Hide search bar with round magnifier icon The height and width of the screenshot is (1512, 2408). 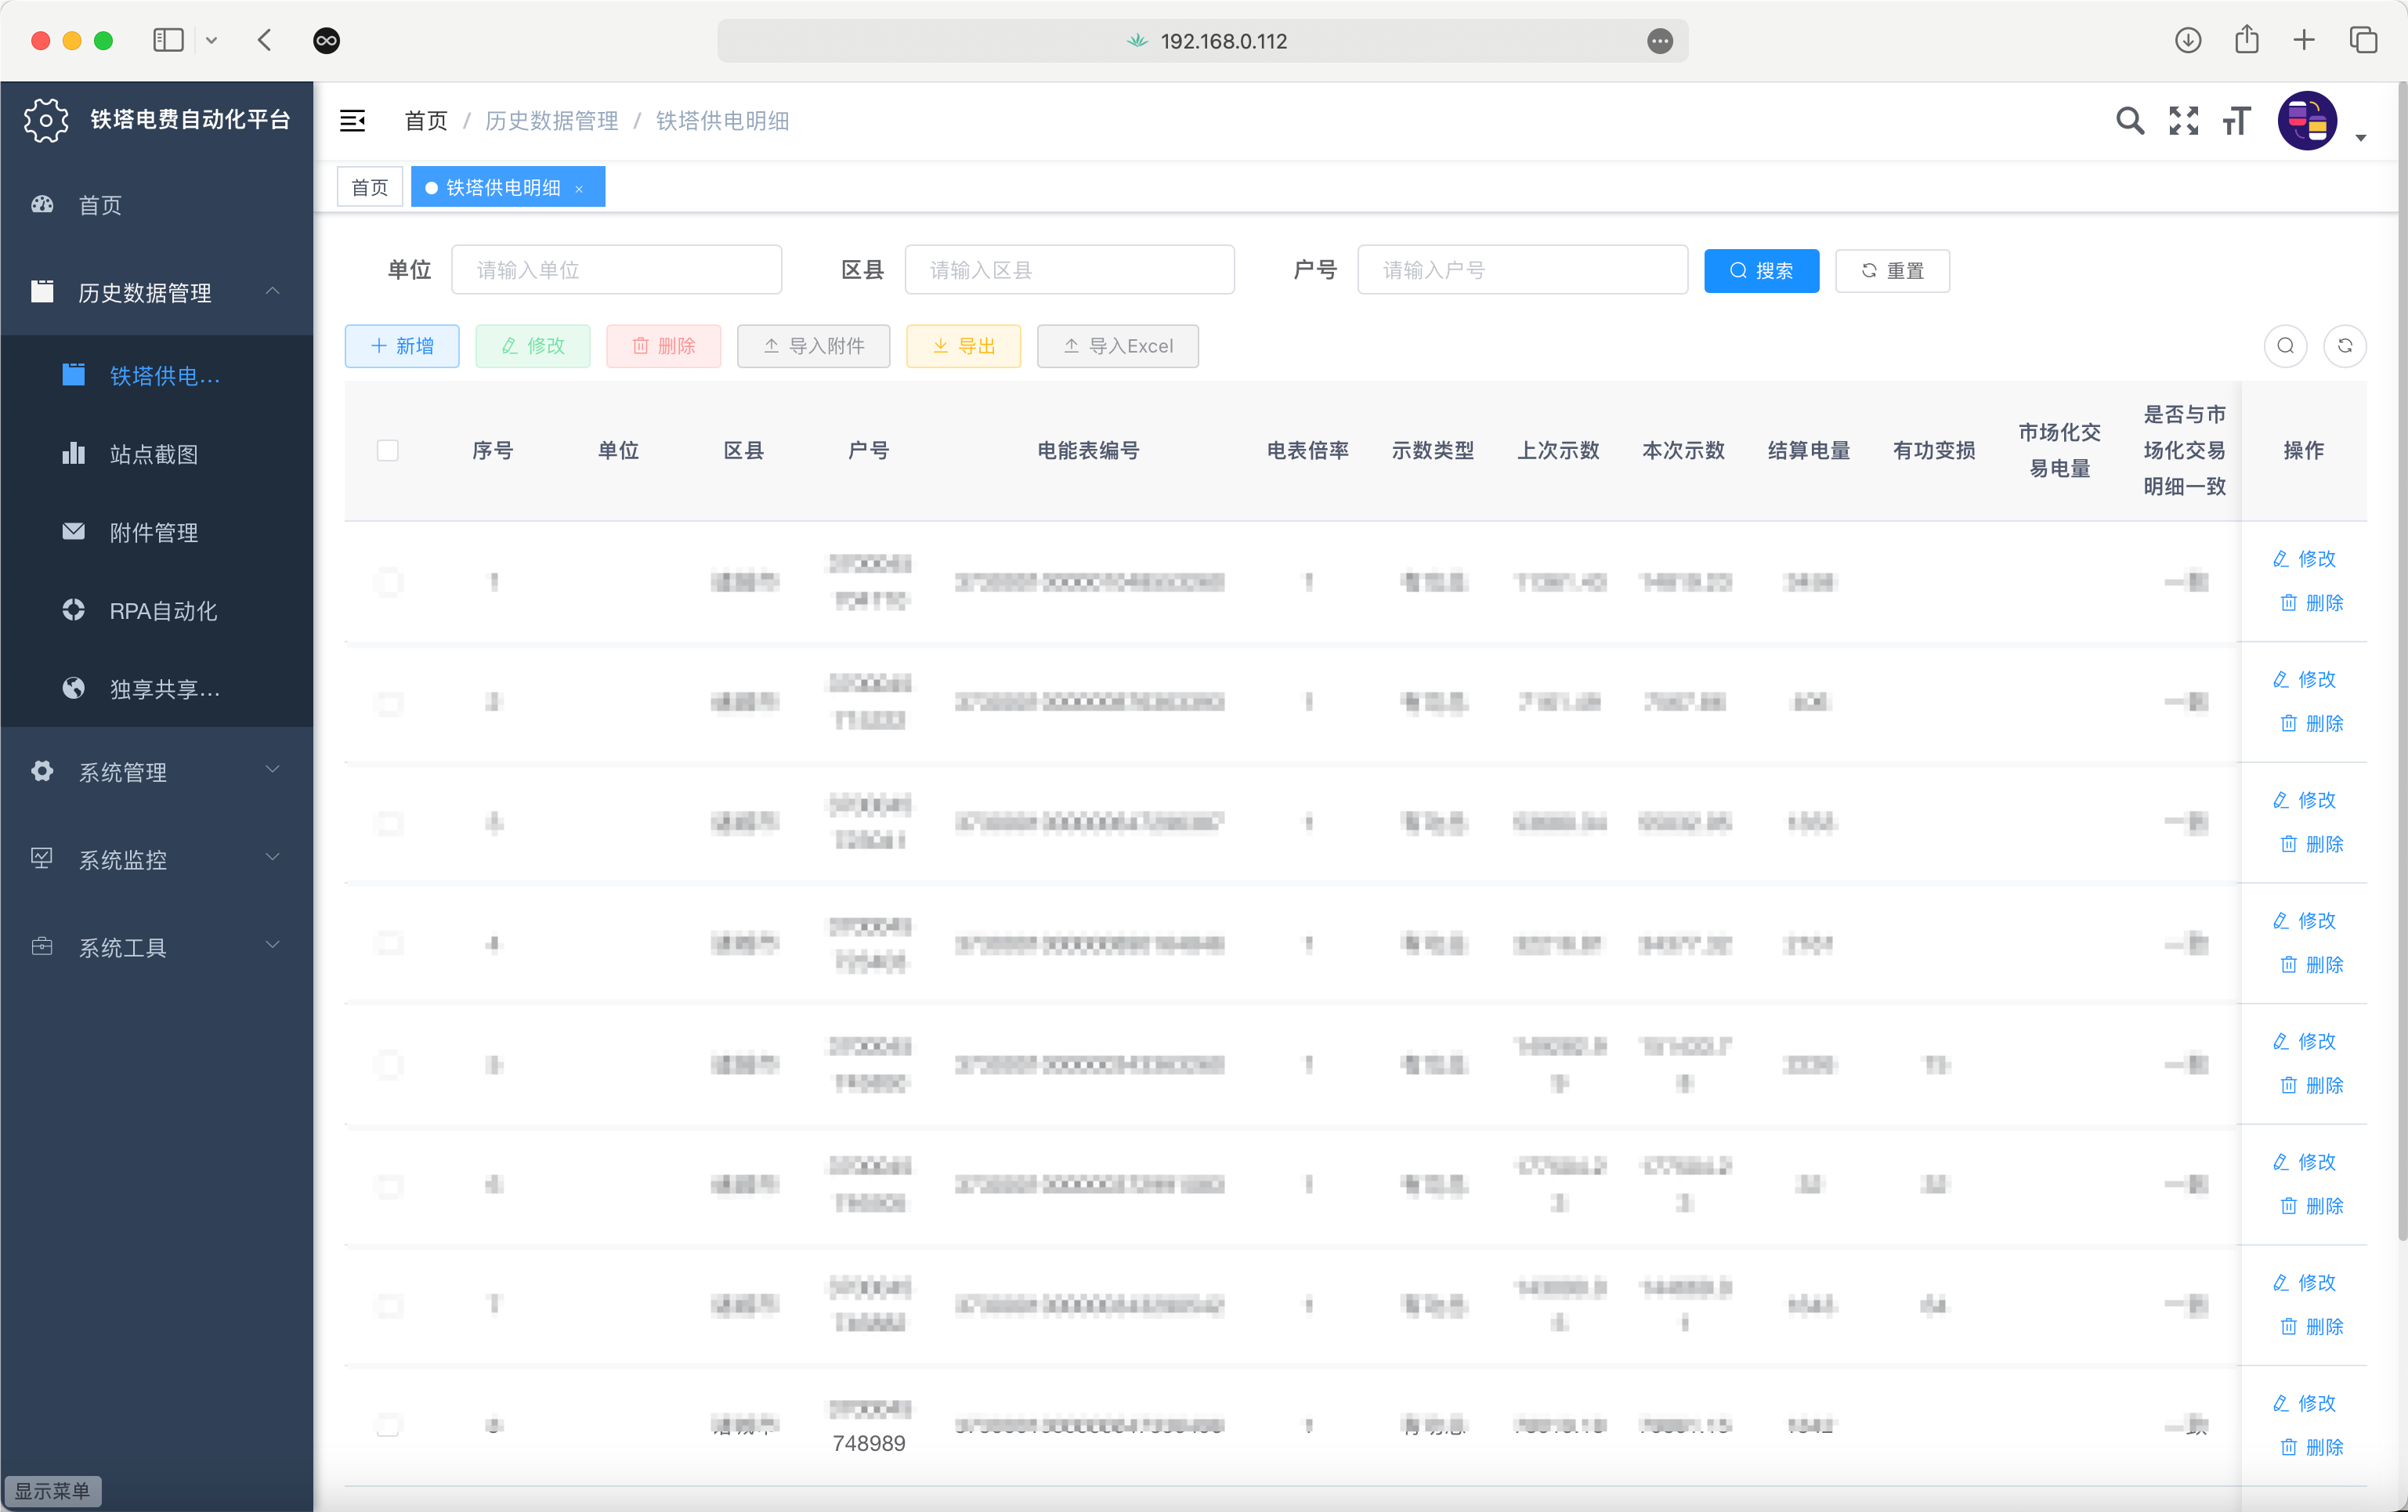2285,346
